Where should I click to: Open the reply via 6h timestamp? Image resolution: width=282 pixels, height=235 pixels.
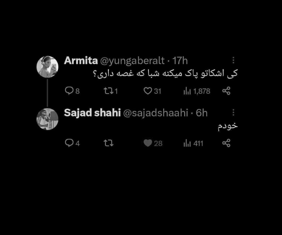click(x=202, y=113)
